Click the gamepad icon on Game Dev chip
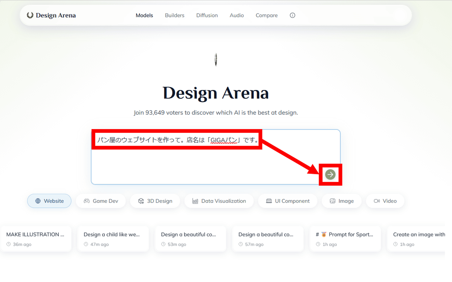 [87, 201]
